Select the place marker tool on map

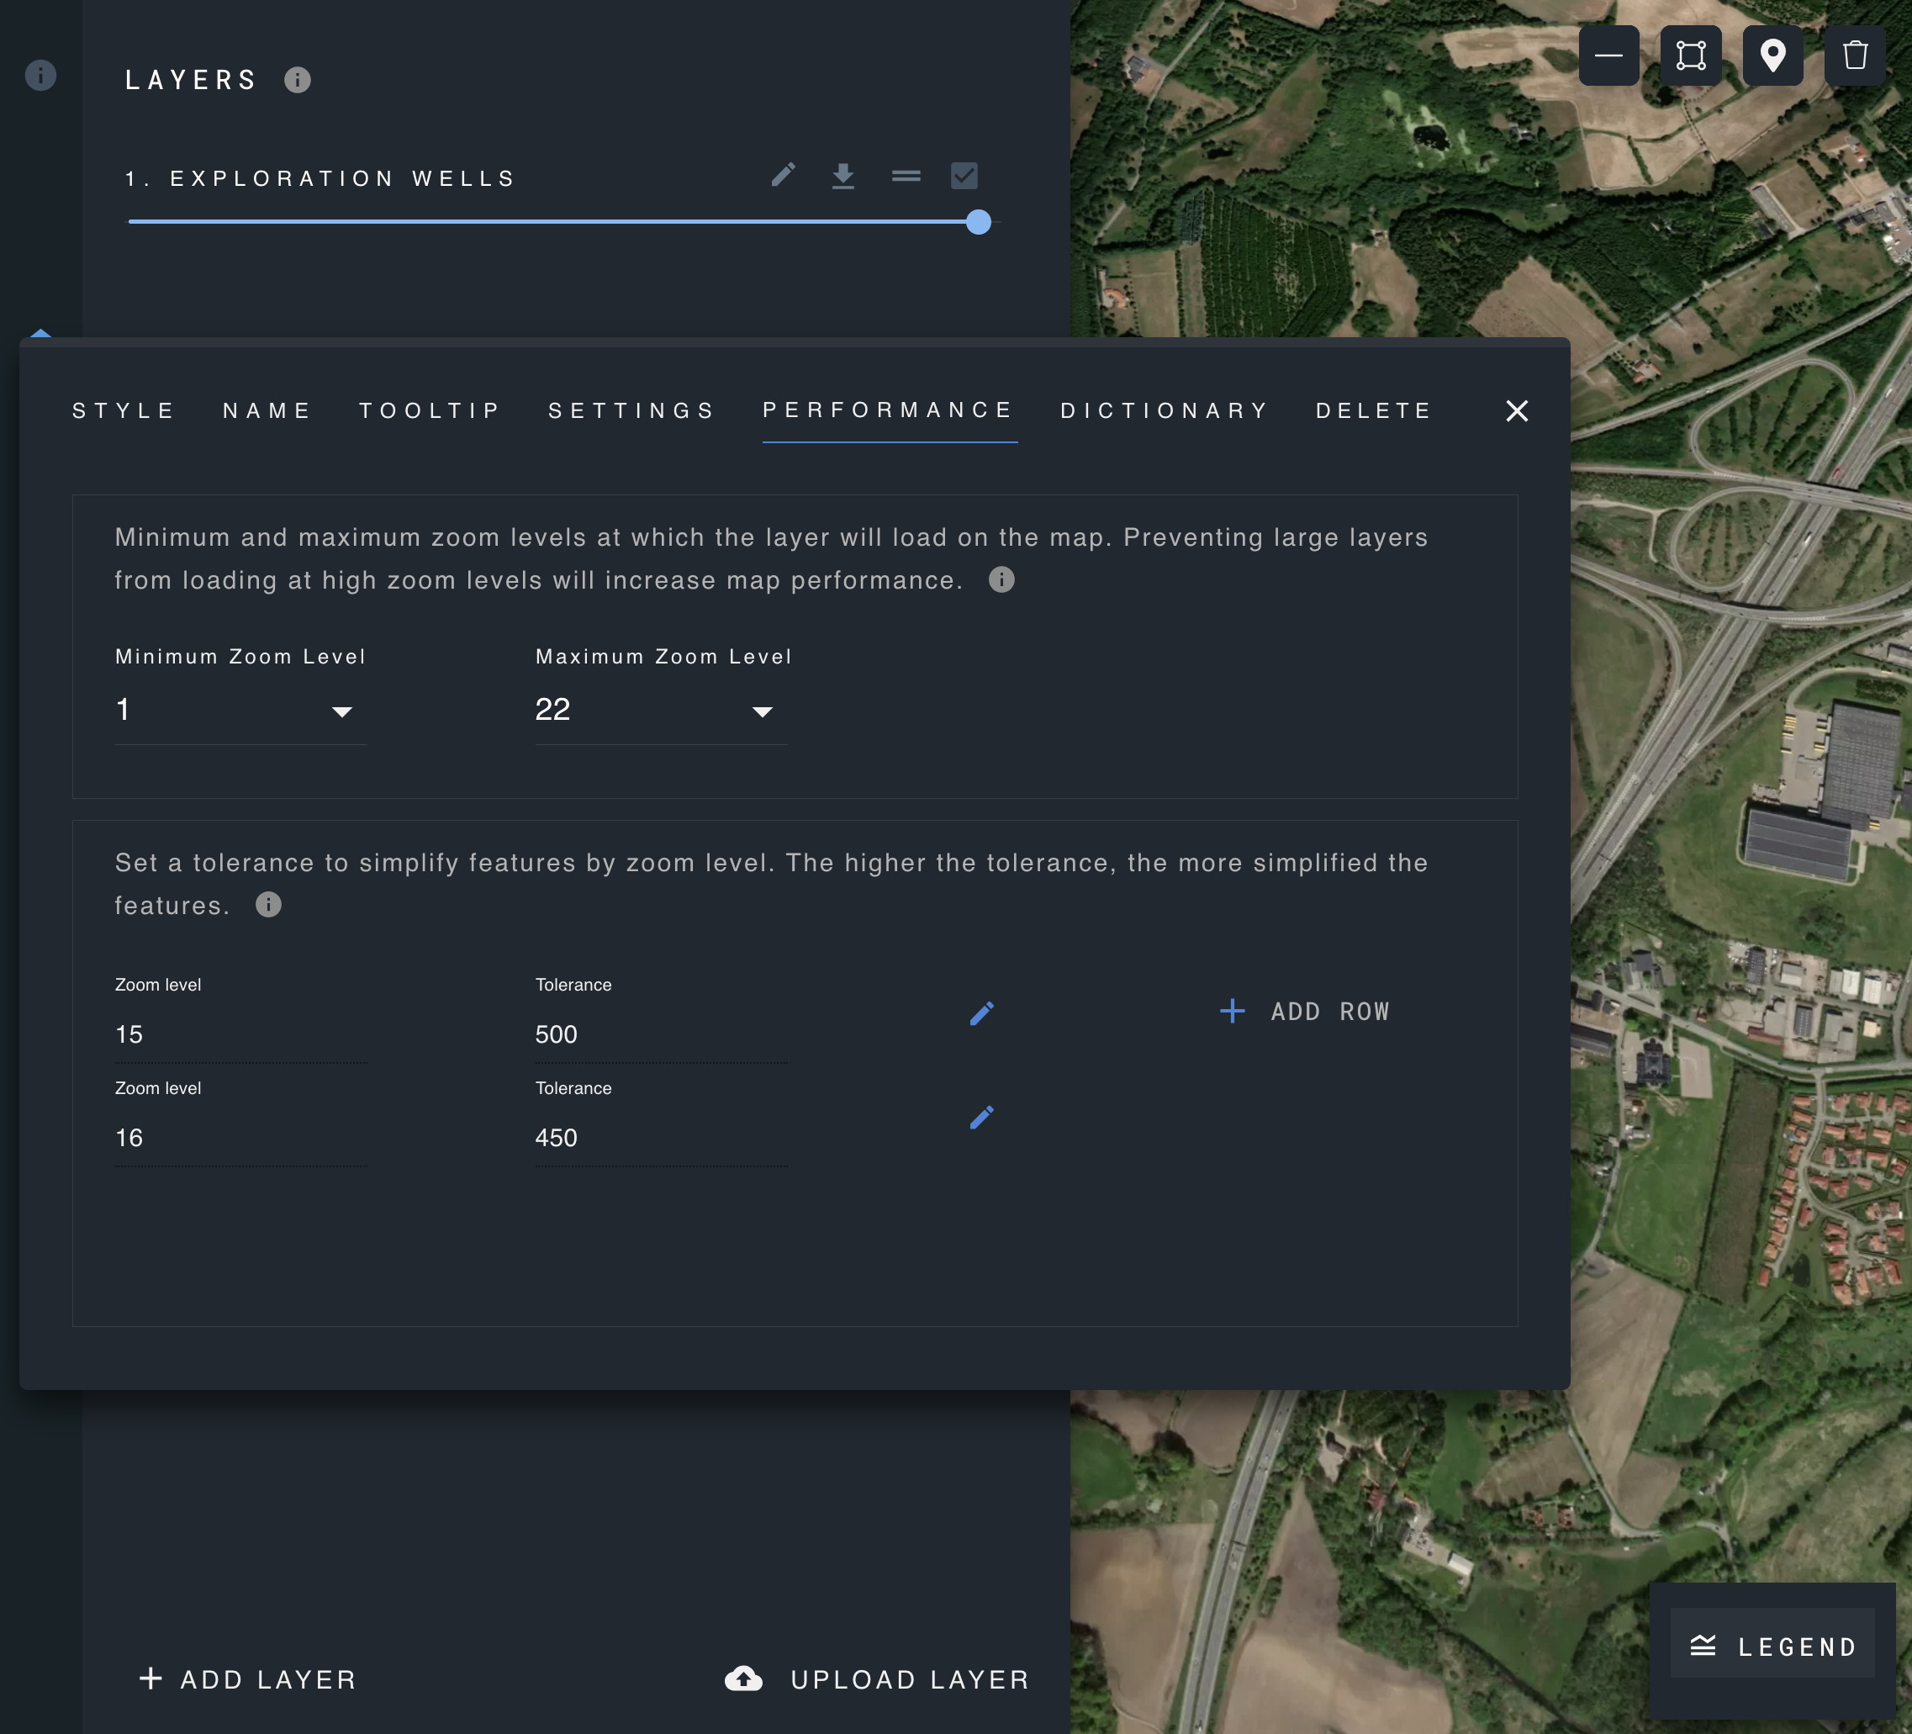[x=1772, y=56]
